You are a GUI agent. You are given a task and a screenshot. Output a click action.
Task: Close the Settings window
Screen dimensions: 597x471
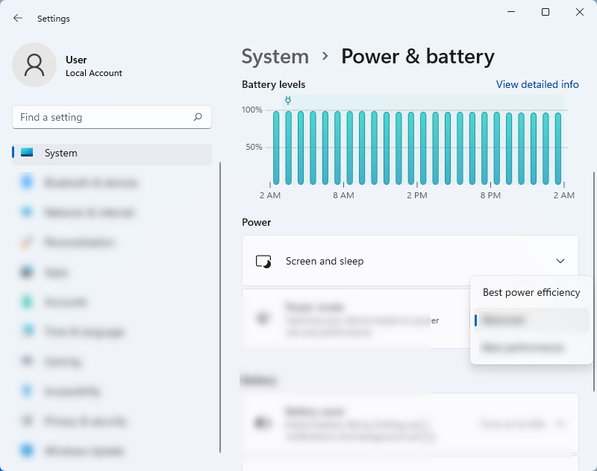[x=580, y=12]
